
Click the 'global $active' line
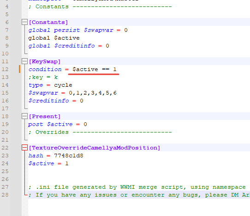(54, 38)
